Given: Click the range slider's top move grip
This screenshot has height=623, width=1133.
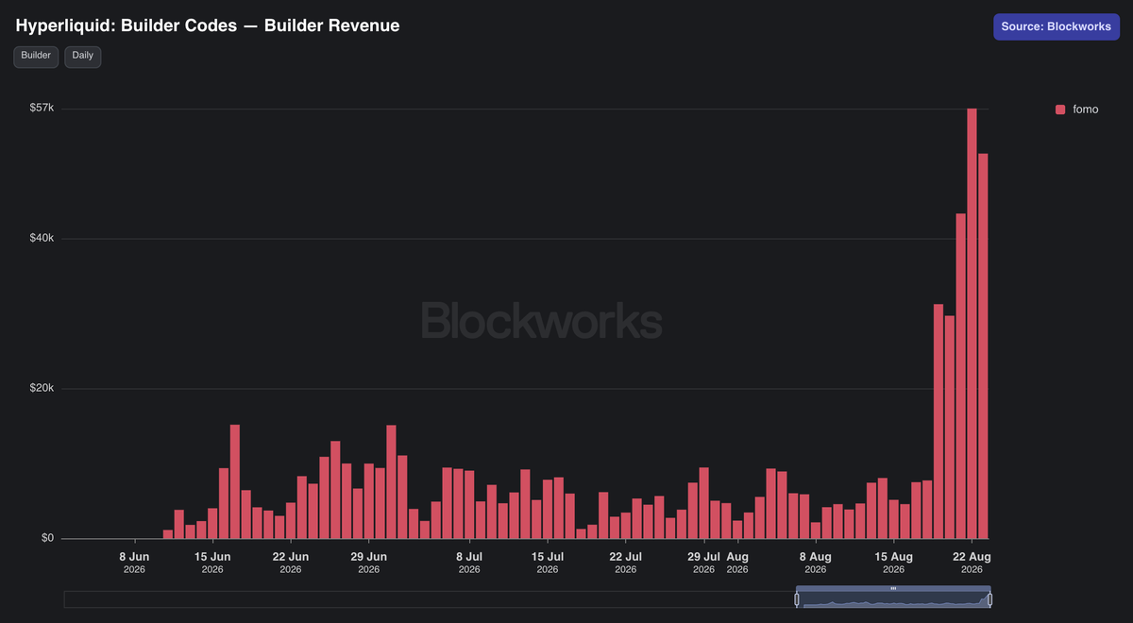Looking at the screenshot, I should [x=893, y=588].
